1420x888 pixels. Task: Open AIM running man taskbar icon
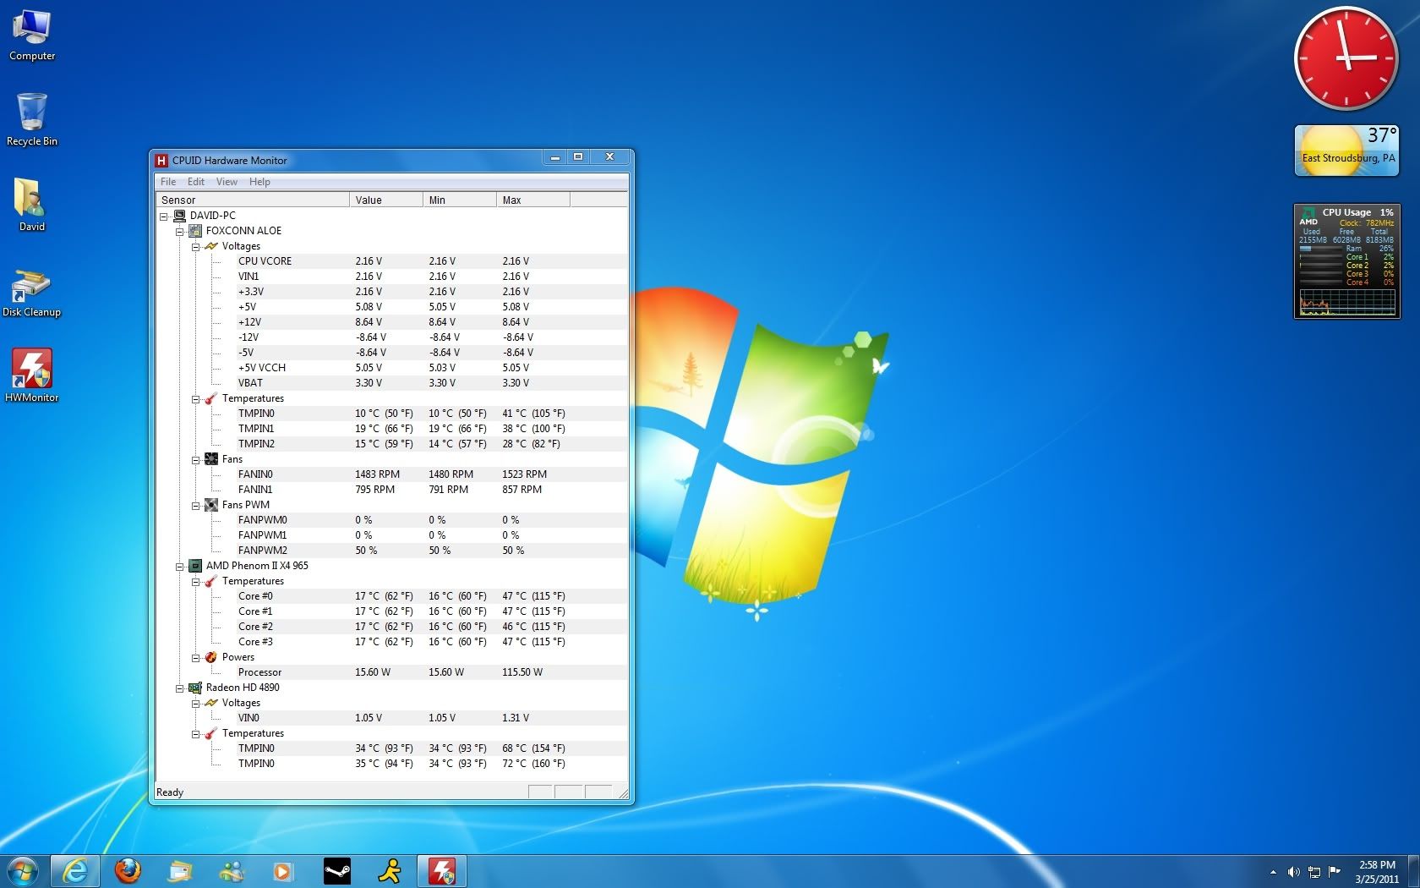coord(390,871)
